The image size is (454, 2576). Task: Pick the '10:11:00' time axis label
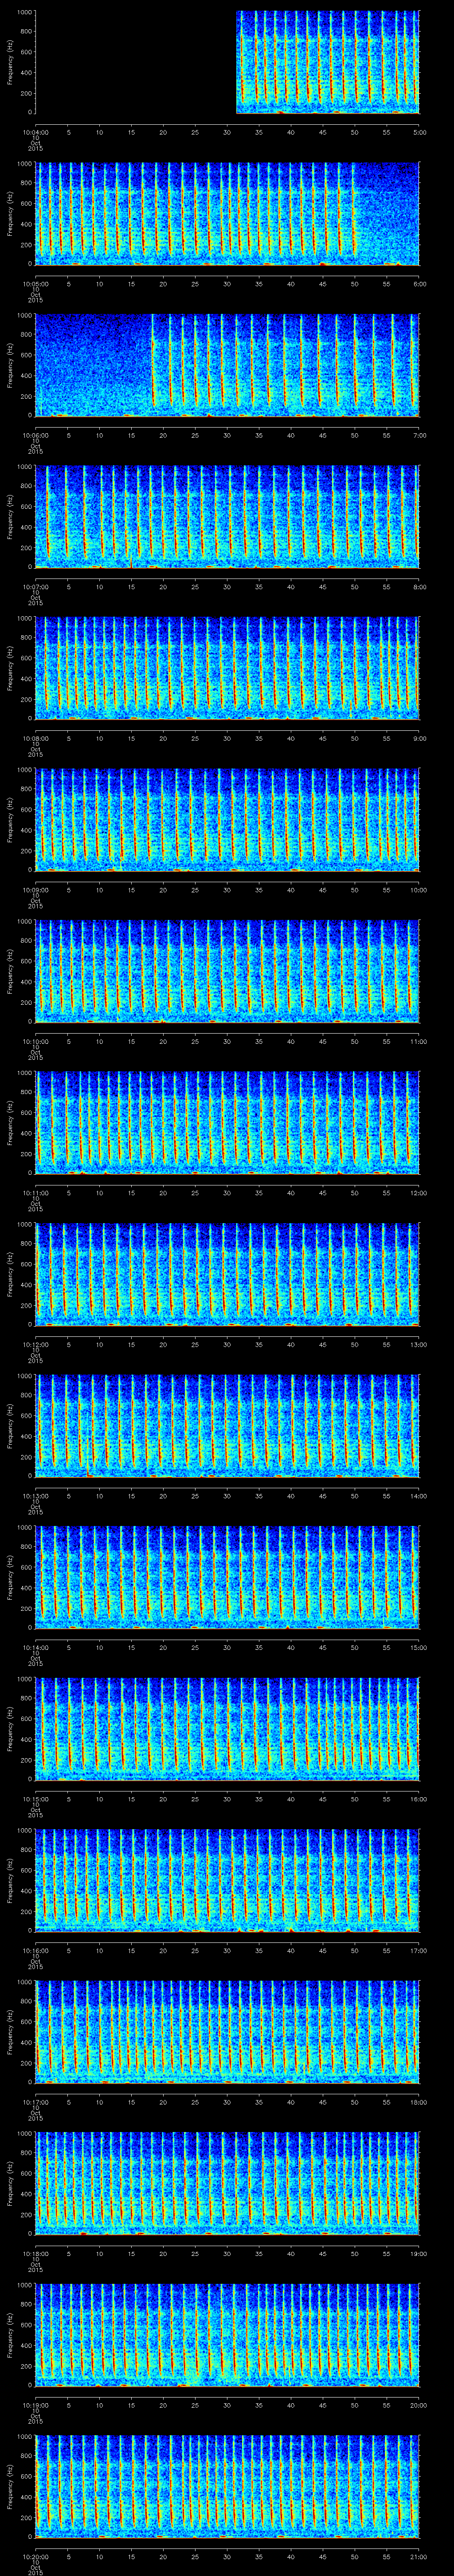coord(36,1193)
